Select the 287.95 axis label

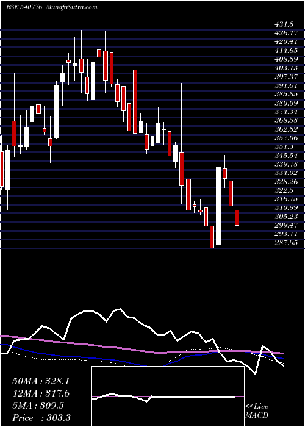(x=286, y=243)
